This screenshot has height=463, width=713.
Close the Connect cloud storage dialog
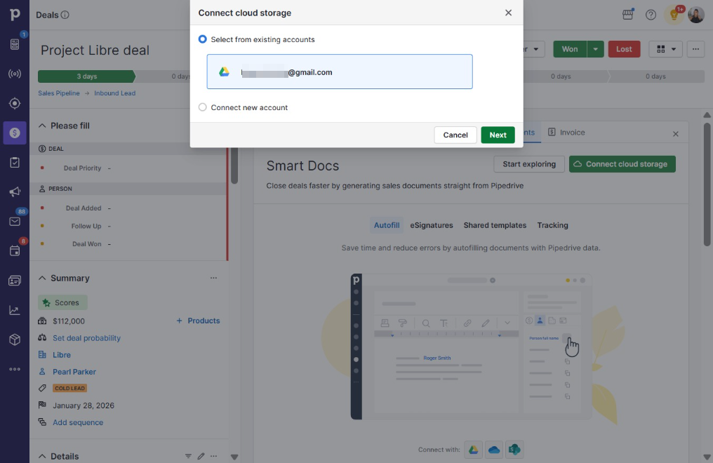508,13
